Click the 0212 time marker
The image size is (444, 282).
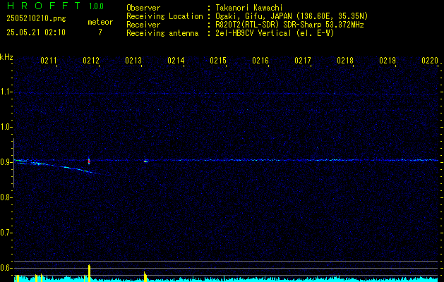coord(91,60)
